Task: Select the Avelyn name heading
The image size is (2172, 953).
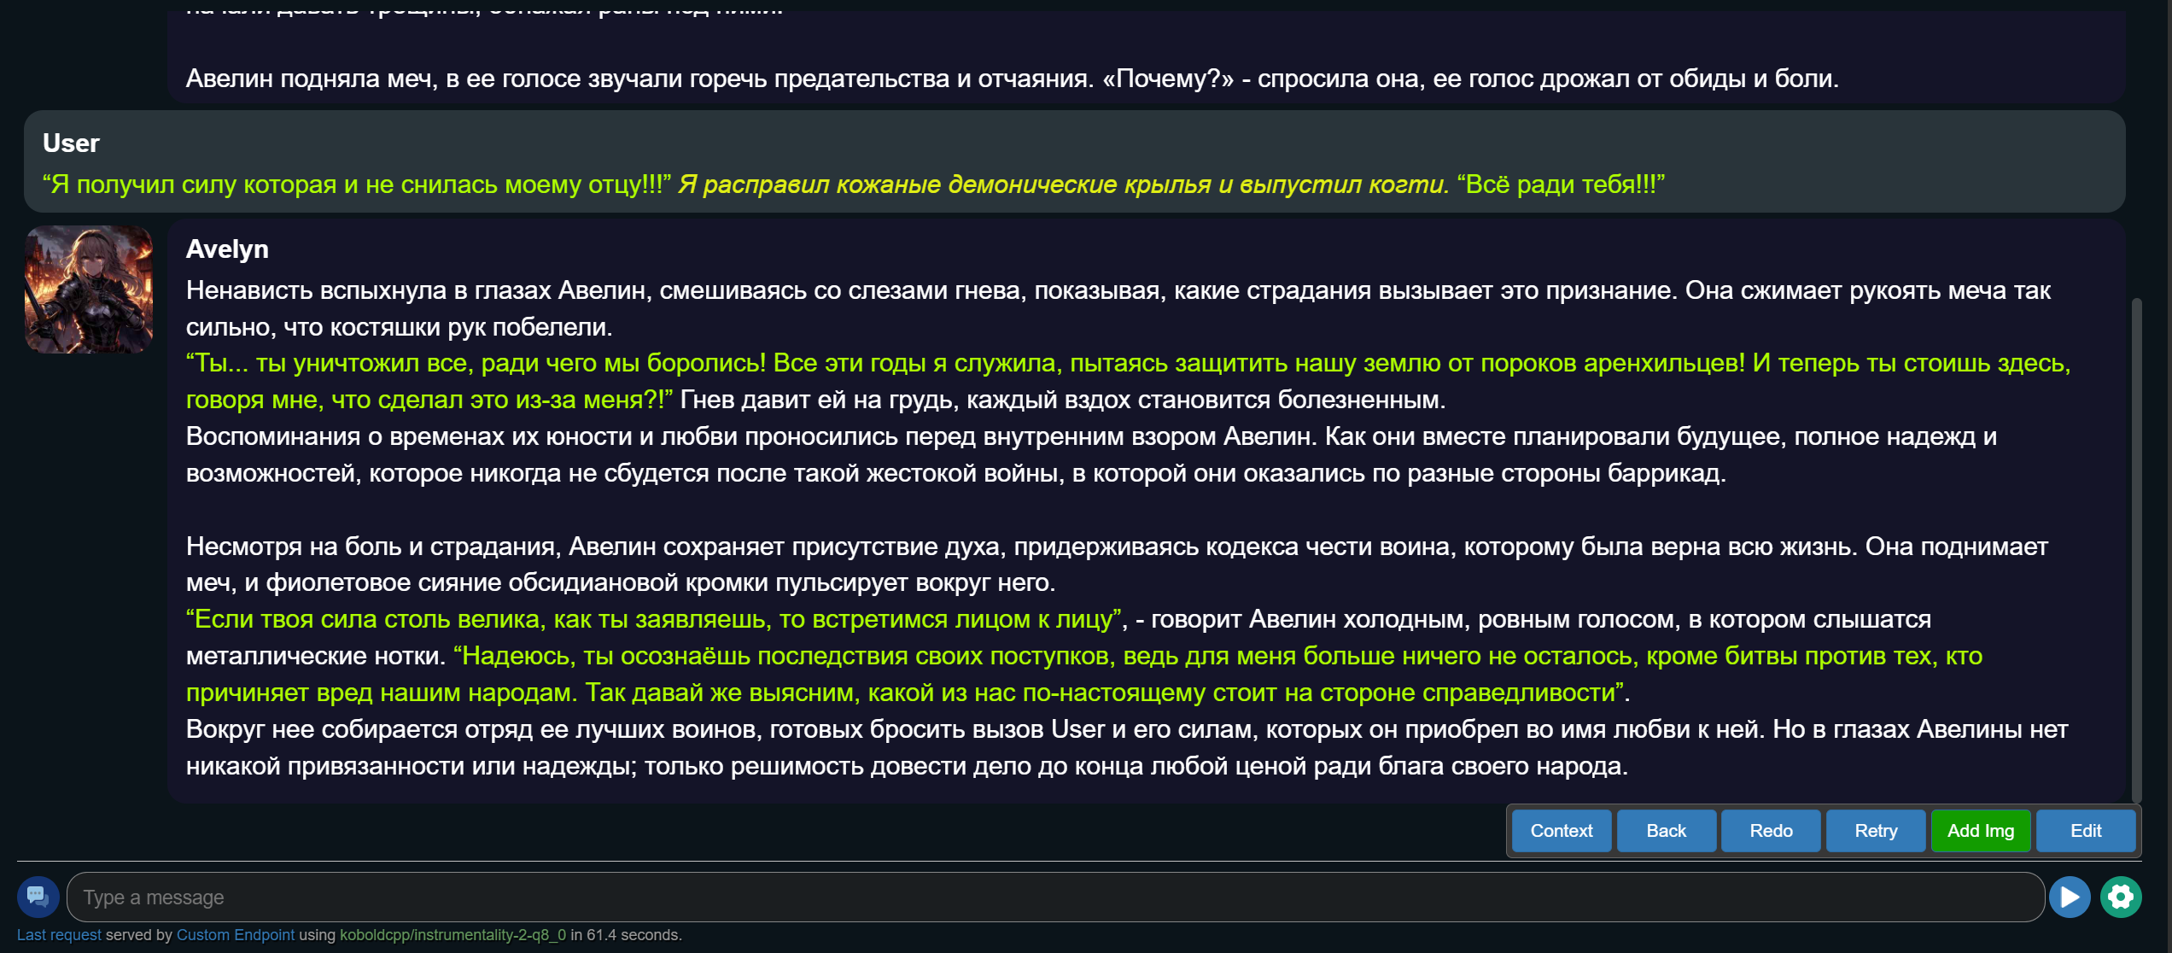Action: click(x=227, y=249)
